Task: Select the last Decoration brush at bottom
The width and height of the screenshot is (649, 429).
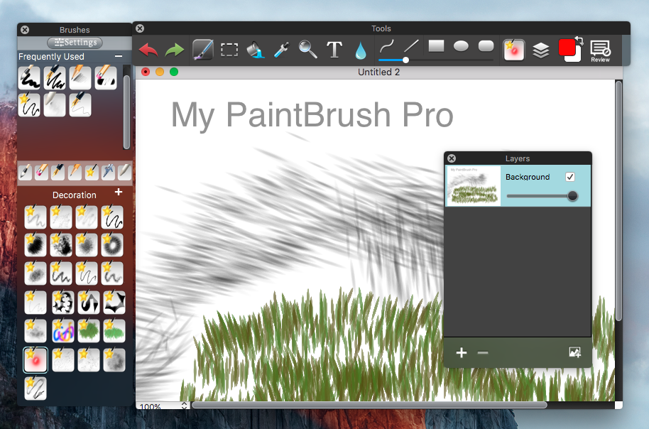Action: tap(36, 389)
